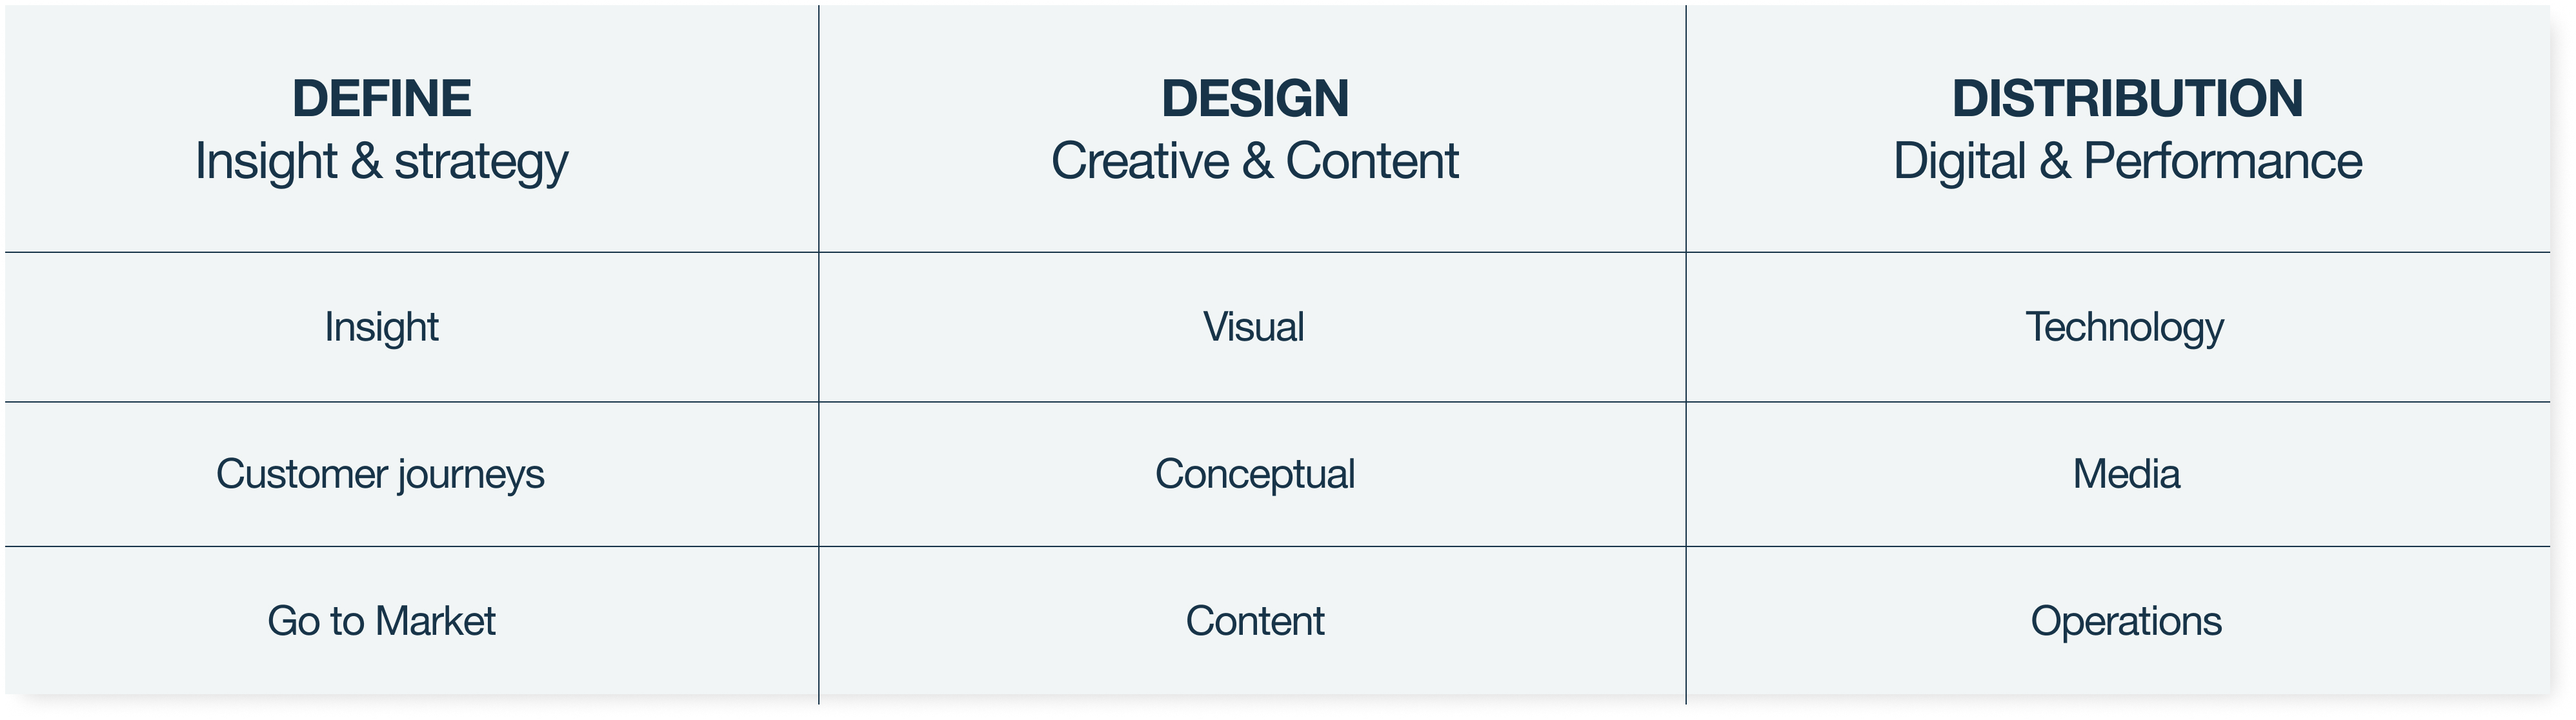This screenshot has width=2576, height=720.
Task: Select the "Creative & Content" subtitle text
Action: tap(1254, 161)
